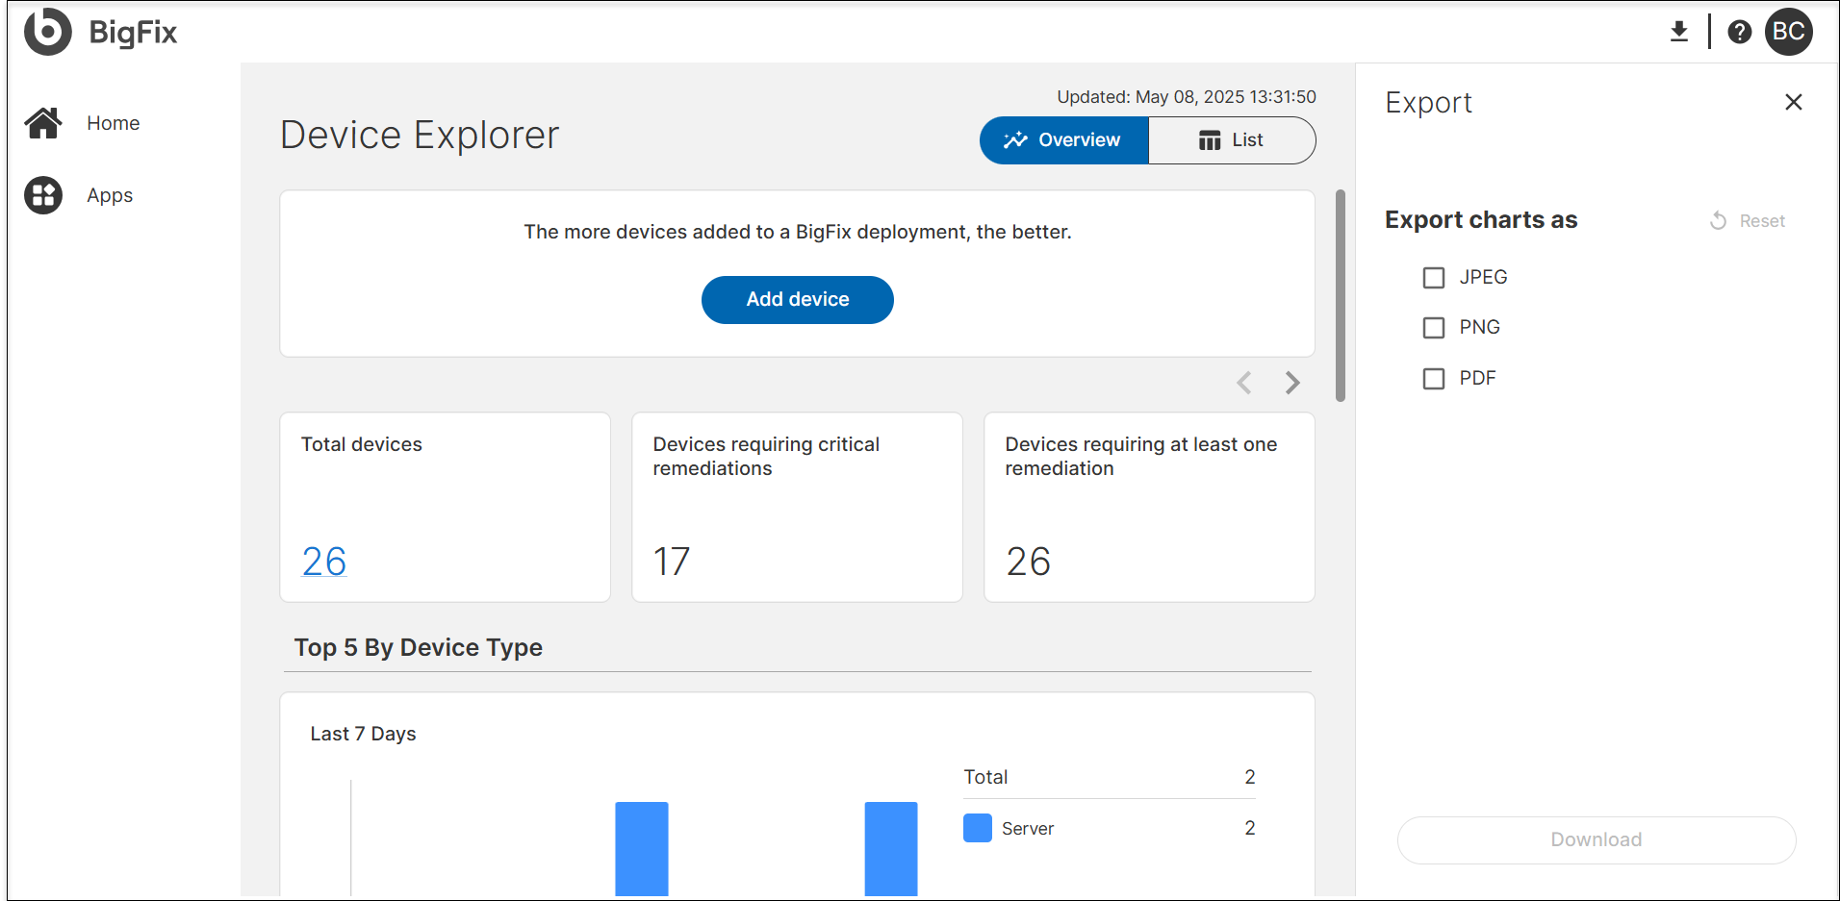Close the Export panel
The image size is (1840, 901).
point(1793,102)
